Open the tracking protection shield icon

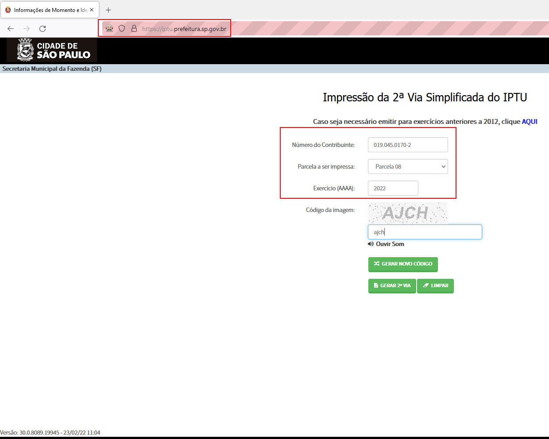pyautogui.click(x=122, y=28)
